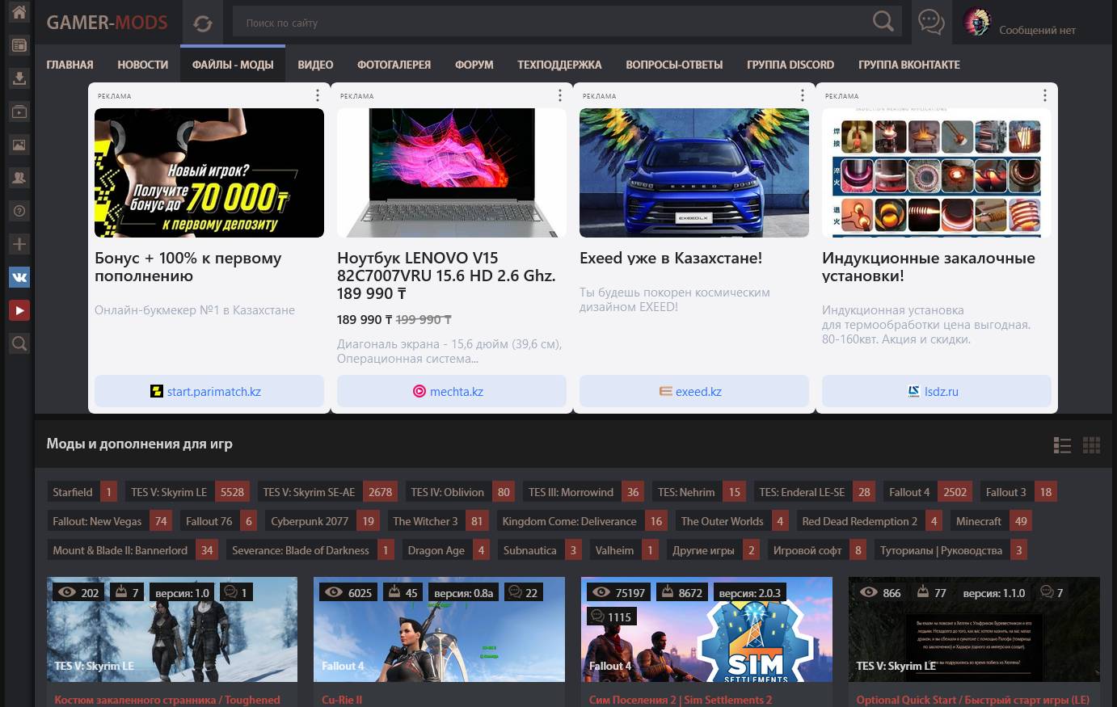Image resolution: width=1117 pixels, height=707 pixels.
Task: Open the 'Сообщений нет' messages label
Action: [x=1037, y=30]
